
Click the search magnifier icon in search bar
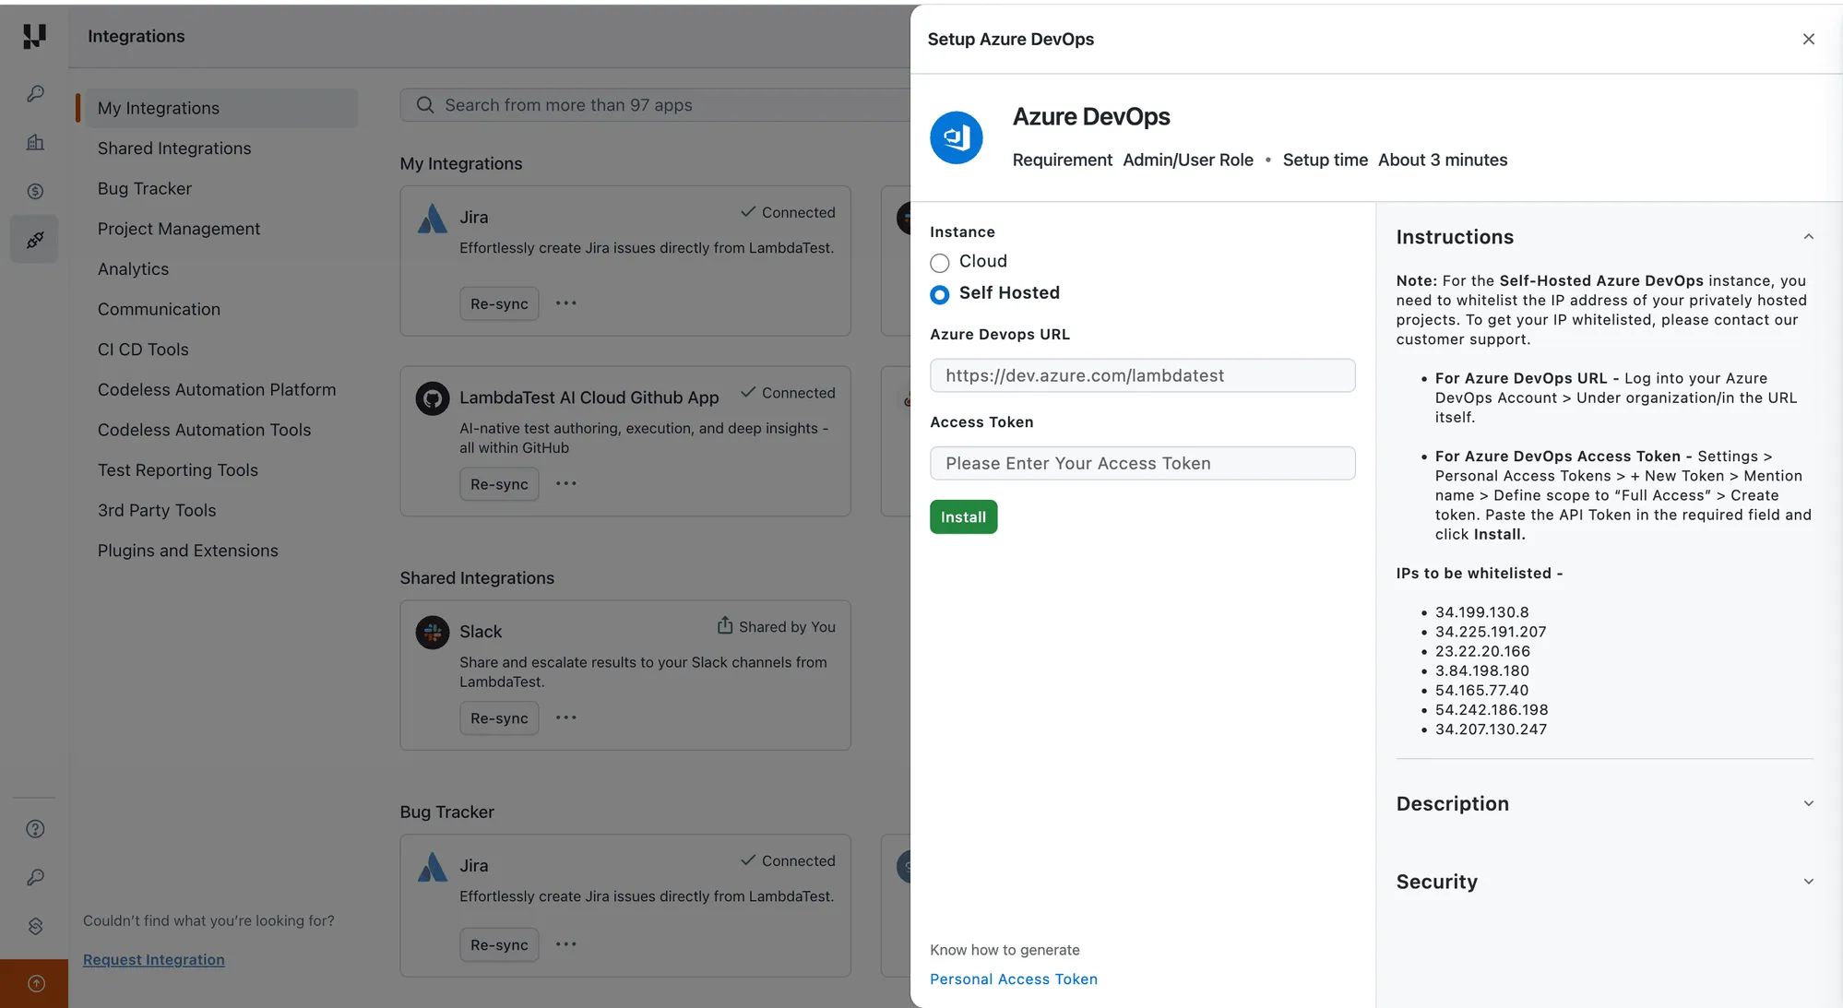[x=425, y=105]
